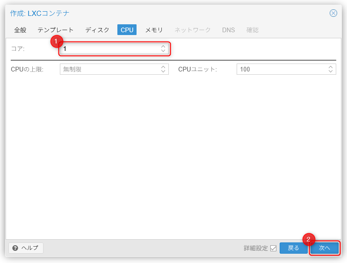Decrease CPUユニット with down spinner arrow
Screen dimensions: 347x263
tap(331, 71)
